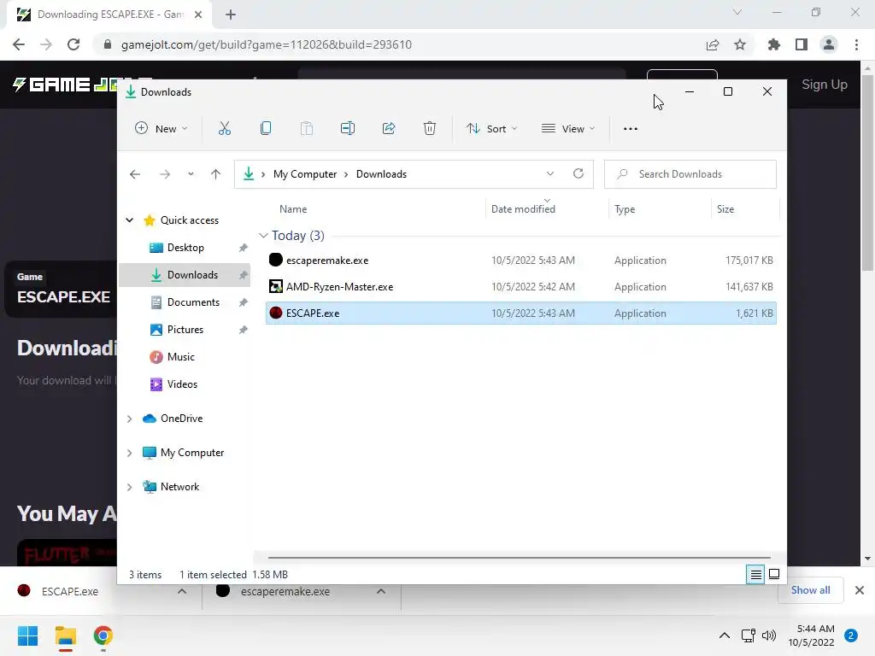The image size is (875, 656).
Task: Collapse the Today (3) file group
Action: point(263,236)
